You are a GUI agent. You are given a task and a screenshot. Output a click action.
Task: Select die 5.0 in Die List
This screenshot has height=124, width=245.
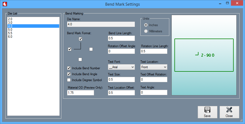click(x=33, y=30)
